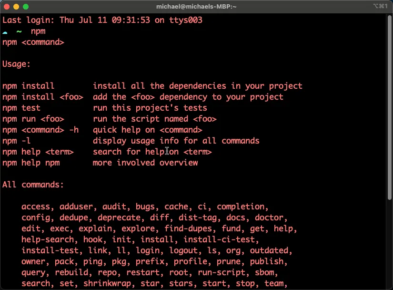This screenshot has height=290, width=393.
Task: Click the green full-screen window button
Action: [x=26, y=7]
